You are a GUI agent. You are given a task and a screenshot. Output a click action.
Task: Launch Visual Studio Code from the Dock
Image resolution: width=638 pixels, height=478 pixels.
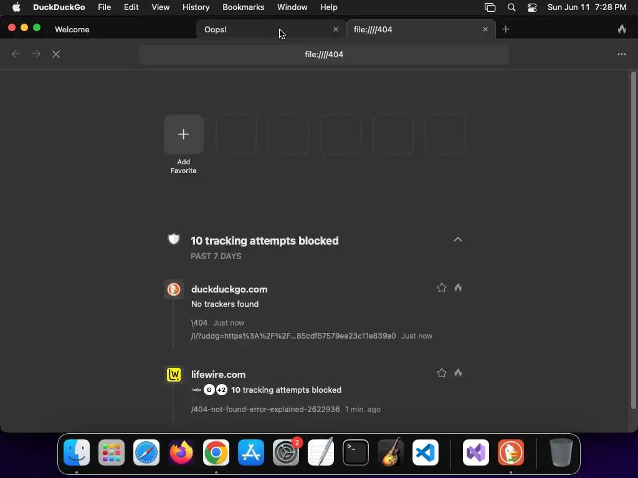pos(426,452)
